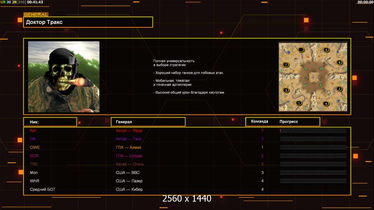Click the Прогресс column header
This screenshot has height=210, width=374.
click(x=289, y=121)
